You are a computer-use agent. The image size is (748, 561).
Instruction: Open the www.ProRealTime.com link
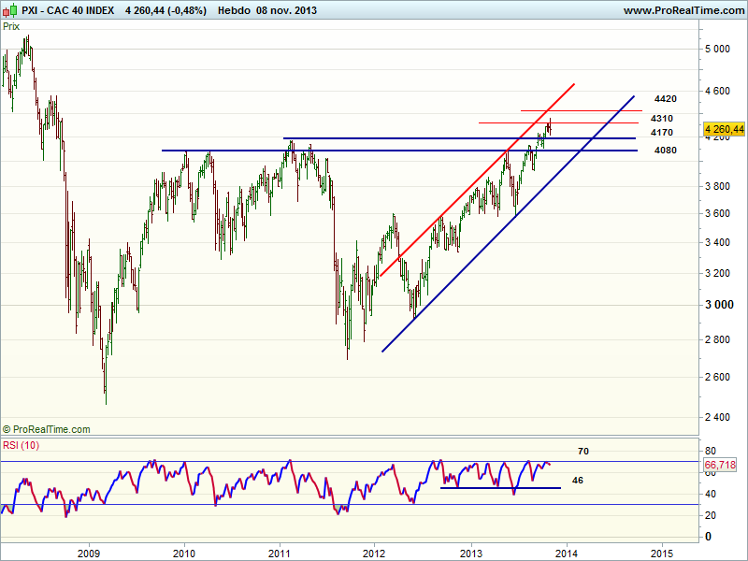pyautogui.click(x=682, y=10)
